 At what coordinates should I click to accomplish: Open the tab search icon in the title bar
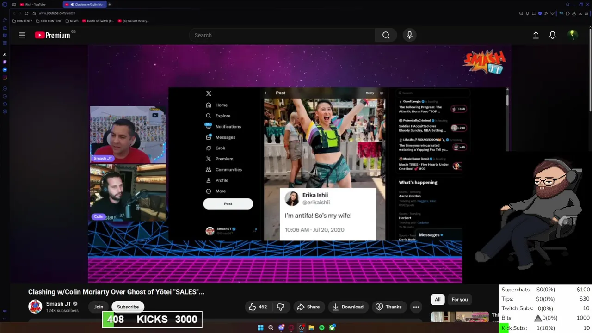pyautogui.click(x=567, y=4)
